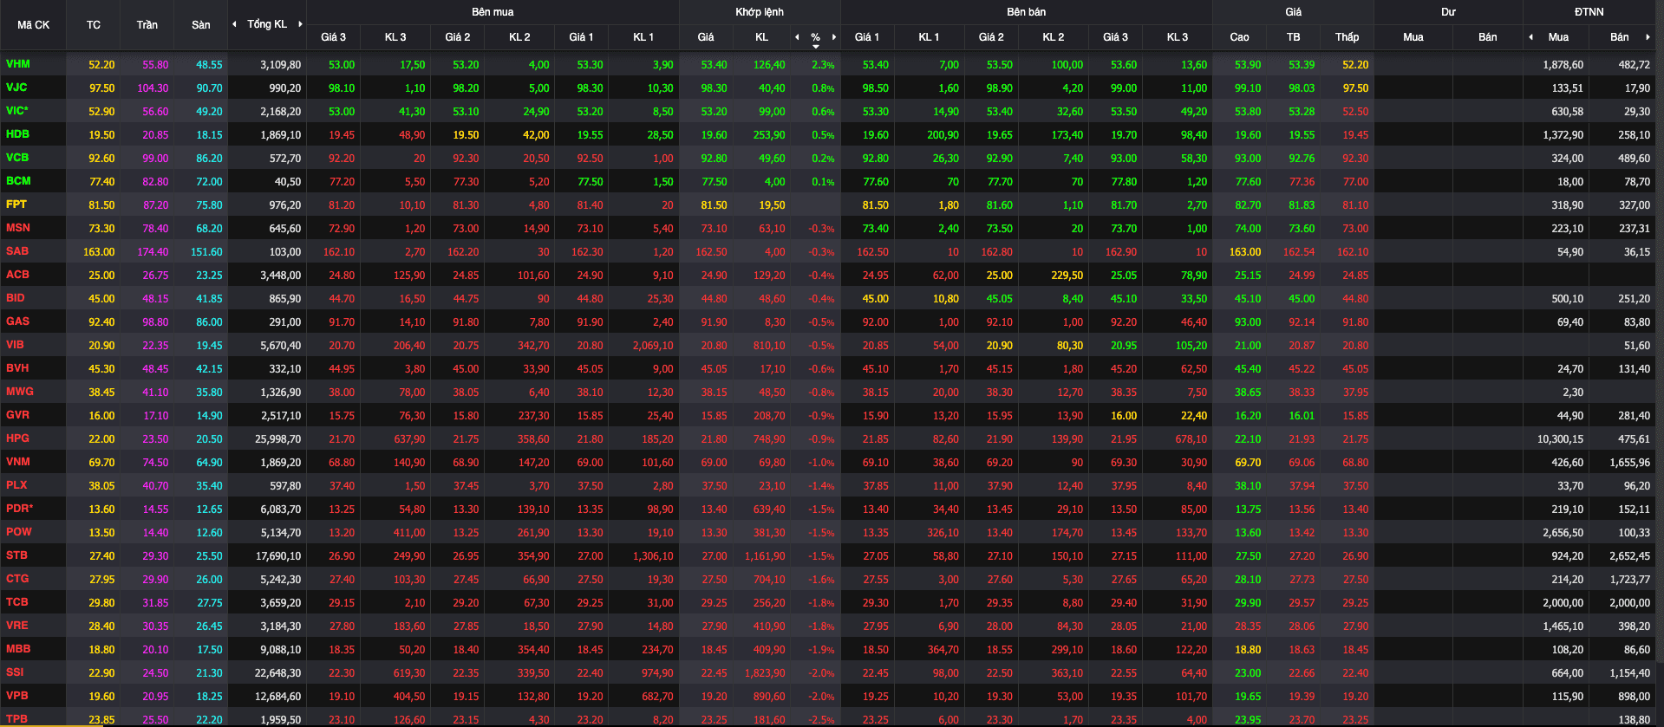Click the Bên bán group header
The image size is (1664, 727).
(1027, 12)
